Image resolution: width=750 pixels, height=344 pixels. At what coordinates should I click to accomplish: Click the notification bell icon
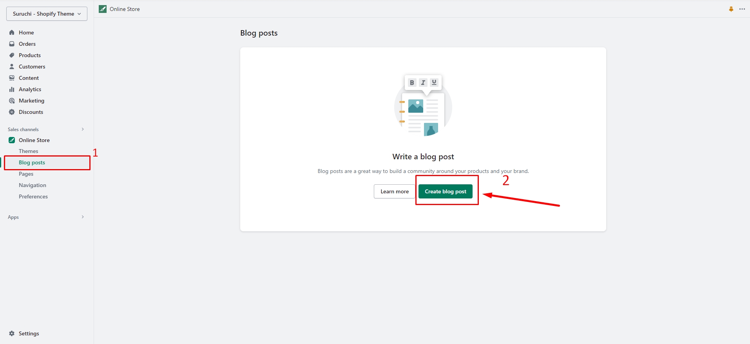click(x=731, y=9)
